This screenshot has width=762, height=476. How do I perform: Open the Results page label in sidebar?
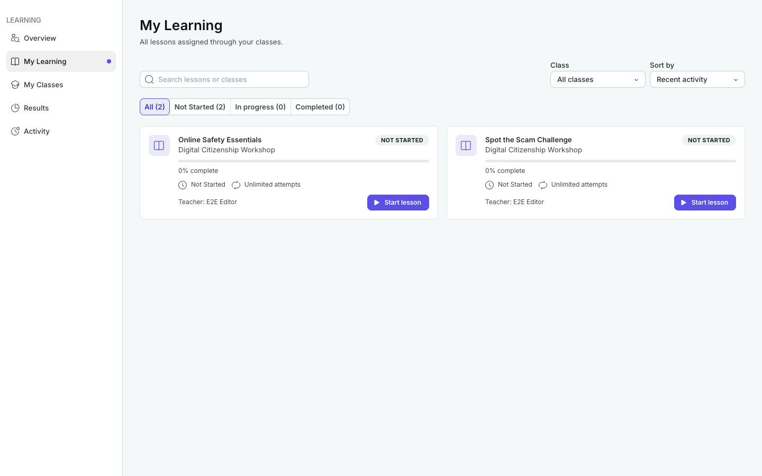pyautogui.click(x=36, y=108)
